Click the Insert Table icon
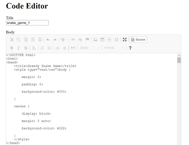Image resolution: width=189 pixels, height=145 pixels. 102,40
